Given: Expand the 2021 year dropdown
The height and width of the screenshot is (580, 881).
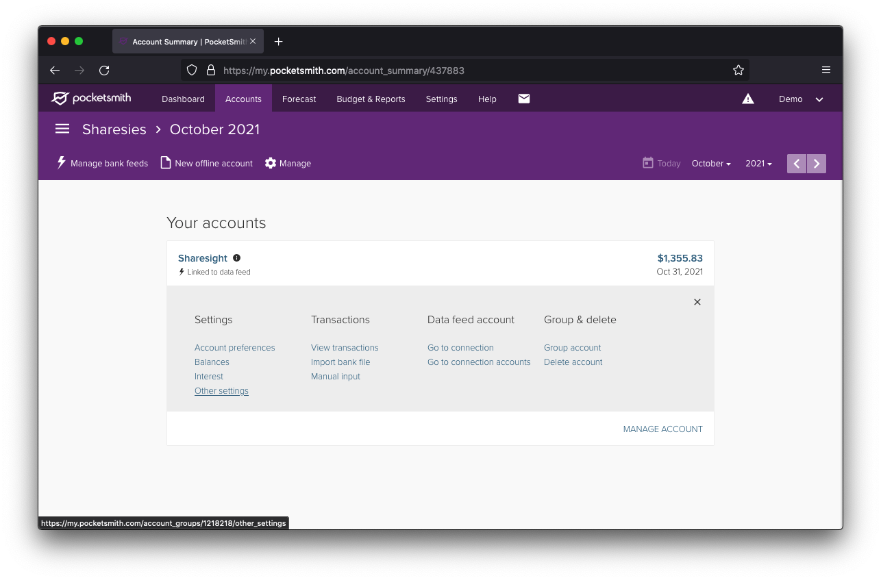Looking at the screenshot, I should (758, 164).
